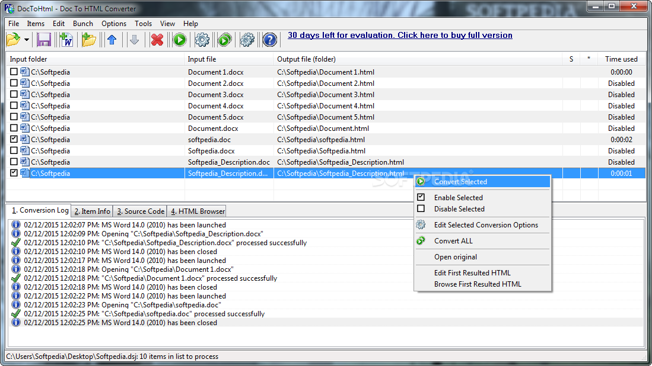Image resolution: width=652 pixels, height=366 pixels.
Task: Open the File menu
Action: pyautogui.click(x=14, y=24)
